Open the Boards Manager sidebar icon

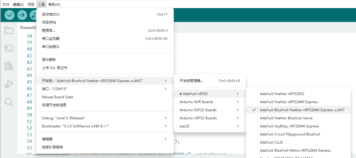9,48
